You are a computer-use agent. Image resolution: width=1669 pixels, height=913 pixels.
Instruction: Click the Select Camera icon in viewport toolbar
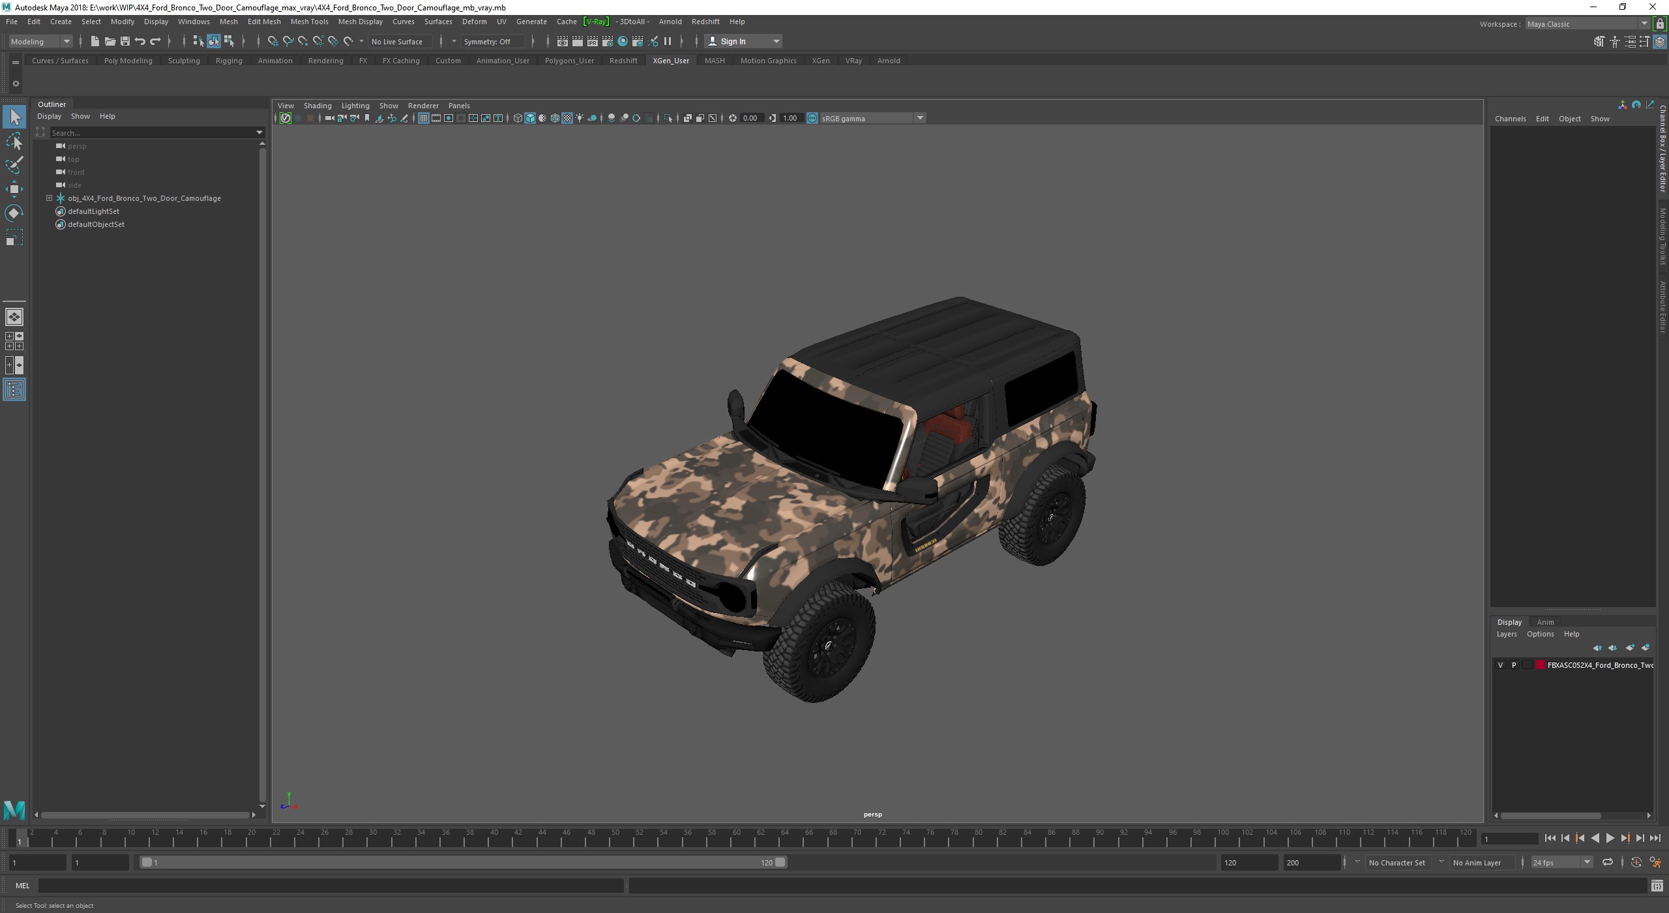[x=329, y=118]
